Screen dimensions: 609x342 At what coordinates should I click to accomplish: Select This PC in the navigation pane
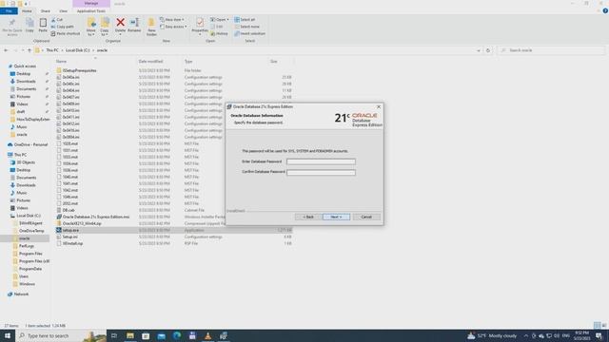click(20, 155)
